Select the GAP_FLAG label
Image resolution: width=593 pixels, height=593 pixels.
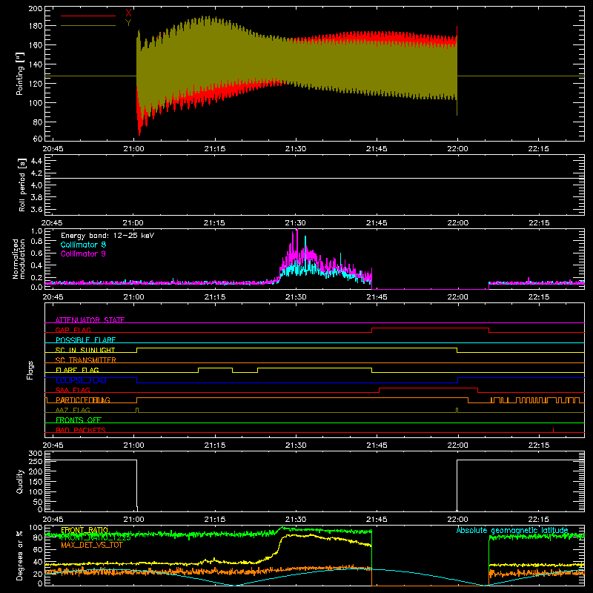[73, 330]
